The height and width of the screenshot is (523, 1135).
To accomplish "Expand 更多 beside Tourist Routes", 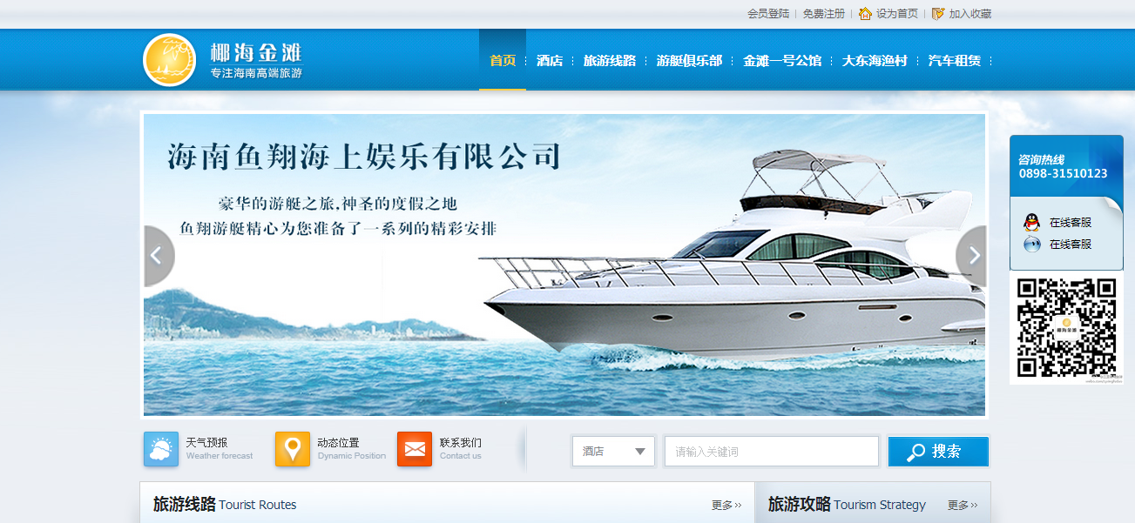I will coord(726,505).
